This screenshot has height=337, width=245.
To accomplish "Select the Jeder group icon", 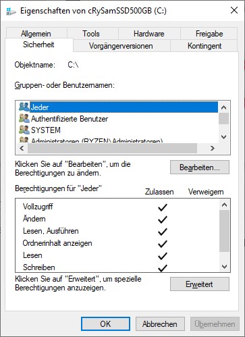I will click(24, 107).
